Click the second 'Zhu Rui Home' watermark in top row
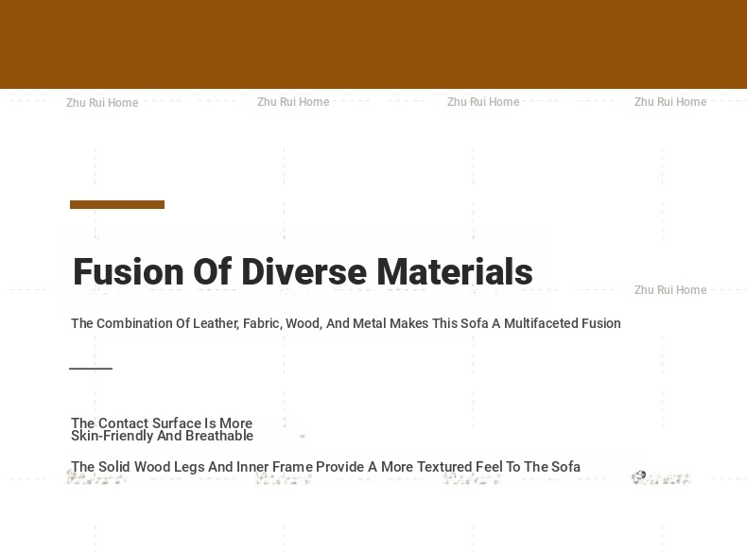The image size is (747, 552). coord(293,102)
